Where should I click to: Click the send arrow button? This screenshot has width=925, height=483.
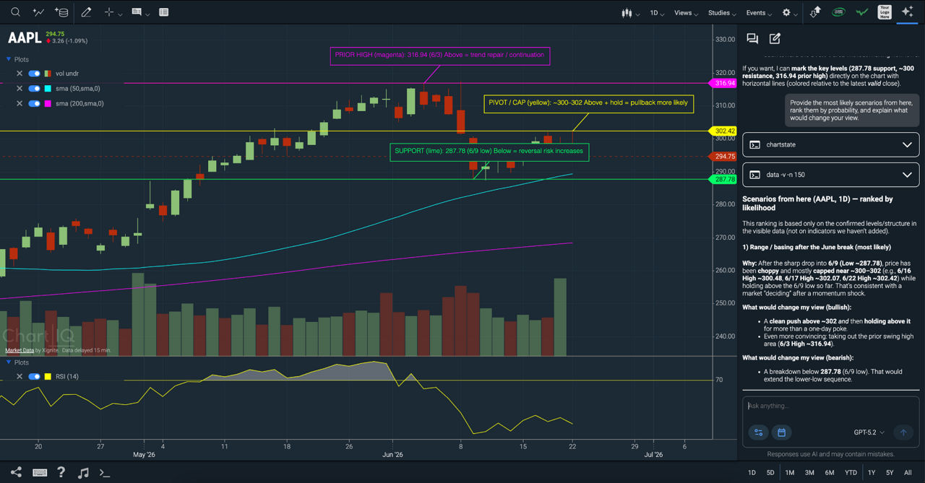[x=903, y=432]
